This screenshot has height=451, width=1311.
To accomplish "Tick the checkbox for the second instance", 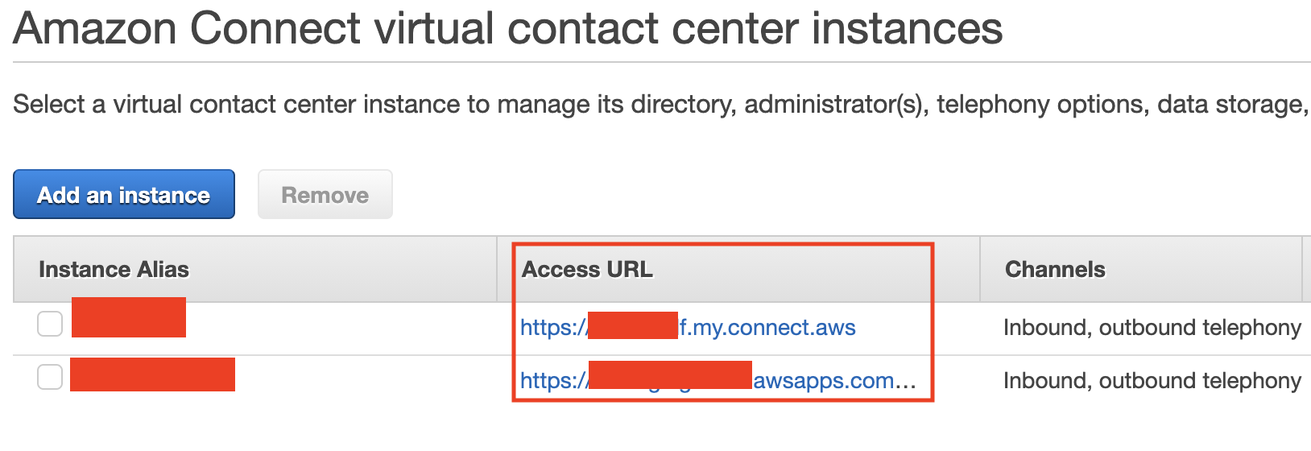I will pos(50,377).
